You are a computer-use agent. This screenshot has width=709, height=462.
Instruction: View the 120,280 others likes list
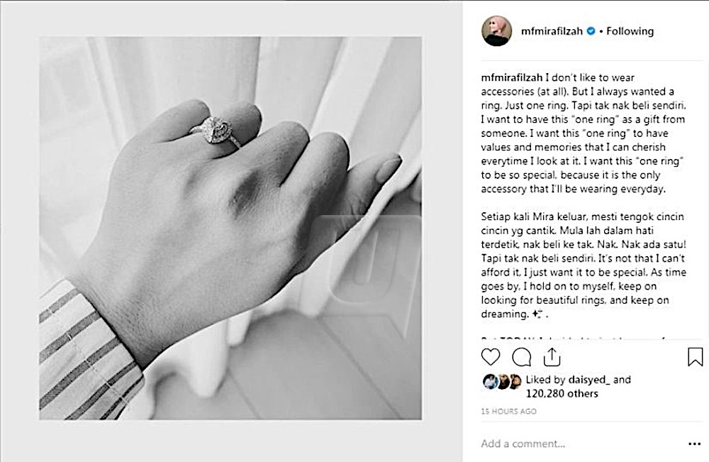click(562, 394)
